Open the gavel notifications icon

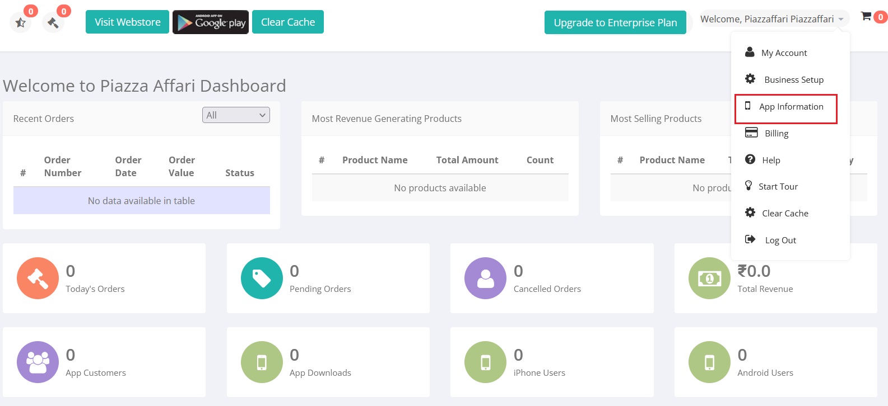click(53, 22)
